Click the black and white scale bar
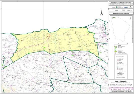The width and height of the screenshot is (134, 94). tap(121, 81)
